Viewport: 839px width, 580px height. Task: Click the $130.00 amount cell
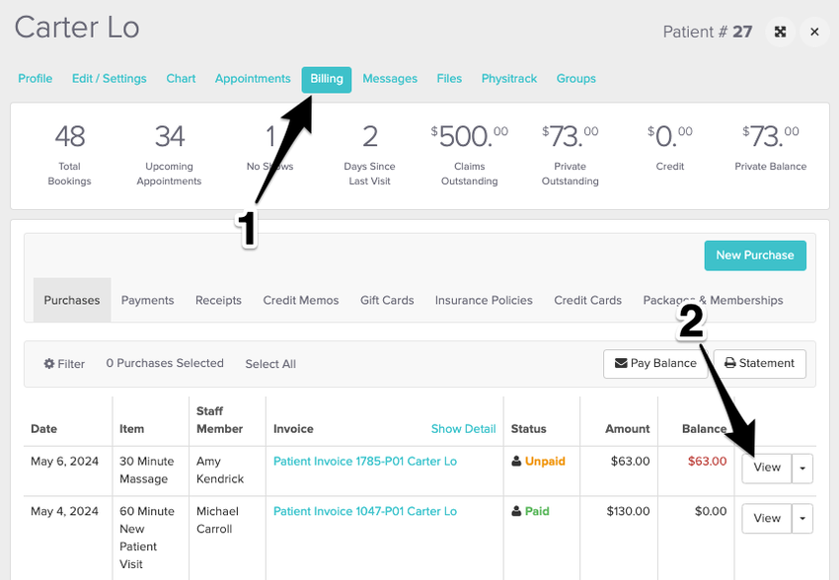click(628, 512)
